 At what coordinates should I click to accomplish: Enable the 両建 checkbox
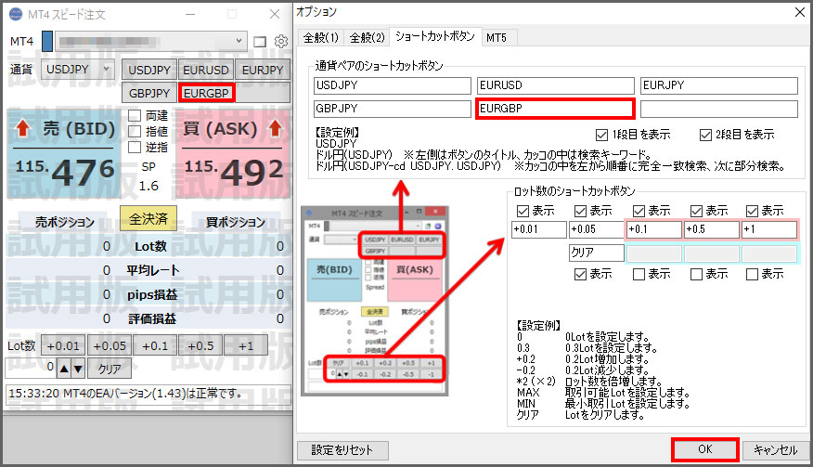(x=135, y=115)
